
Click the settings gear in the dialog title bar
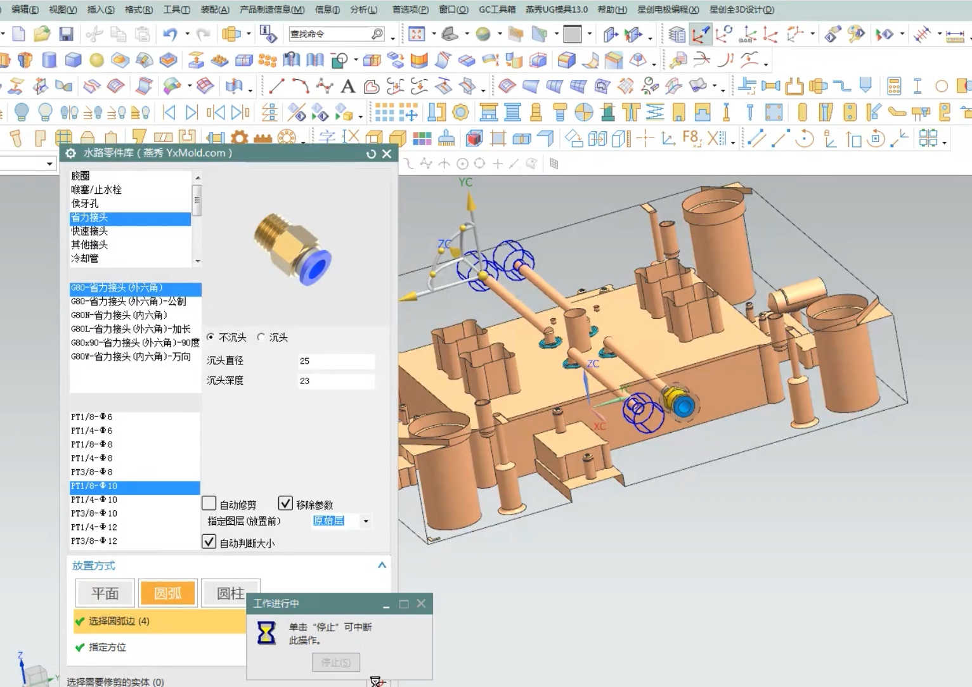tap(70, 153)
